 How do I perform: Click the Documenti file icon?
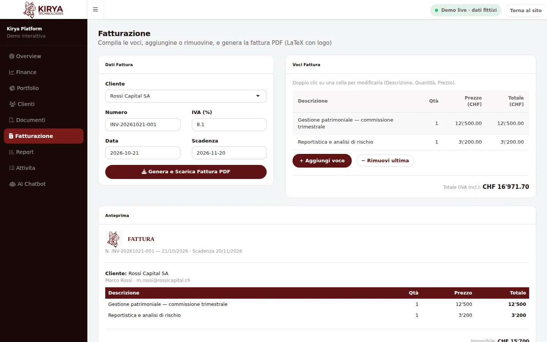click(x=12, y=120)
